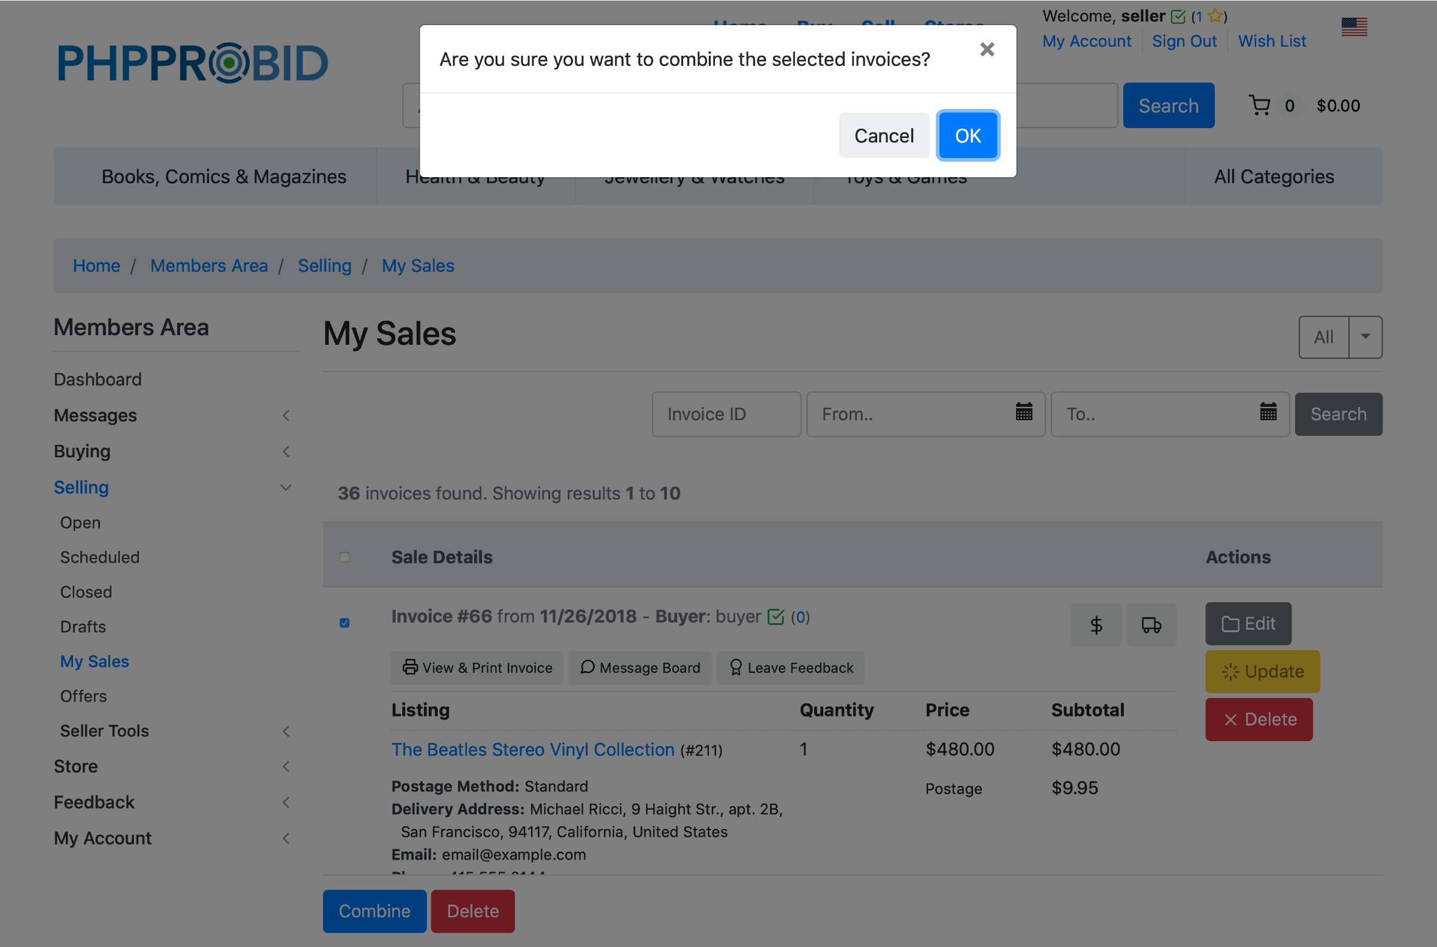The image size is (1437, 947).
Task: Open The Beatles Stereo Vinyl Collection listing
Action: (532, 749)
